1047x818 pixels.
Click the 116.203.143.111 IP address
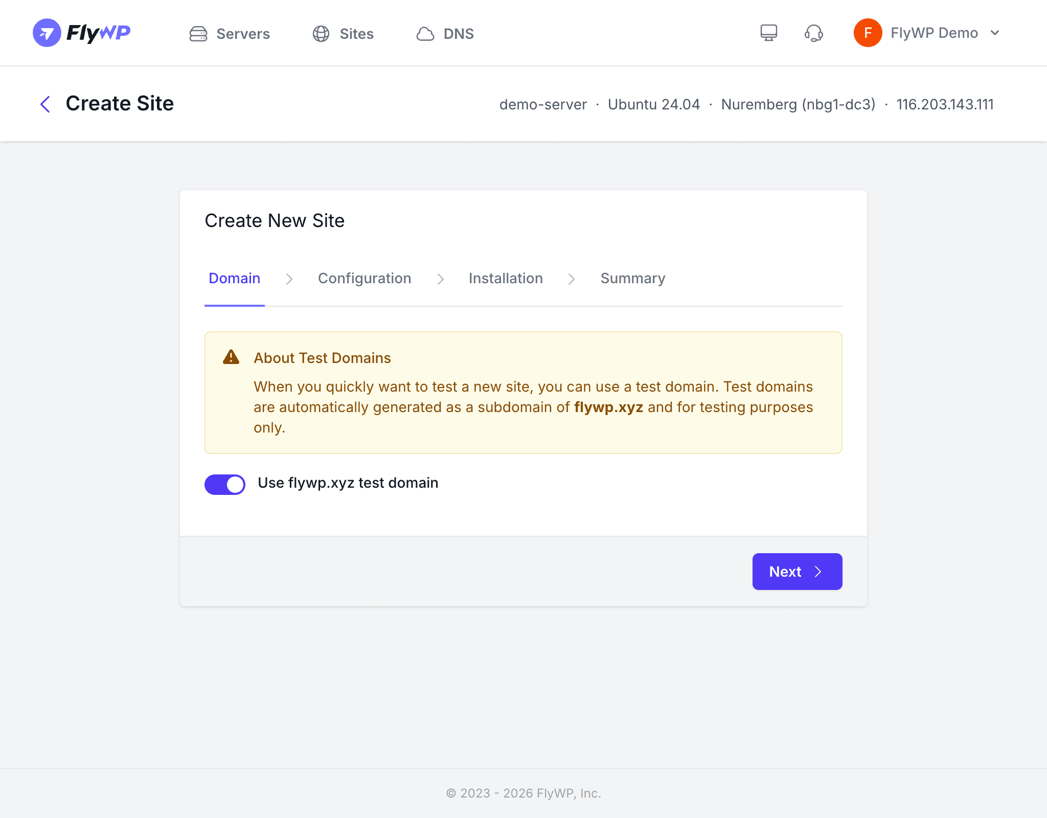(945, 104)
